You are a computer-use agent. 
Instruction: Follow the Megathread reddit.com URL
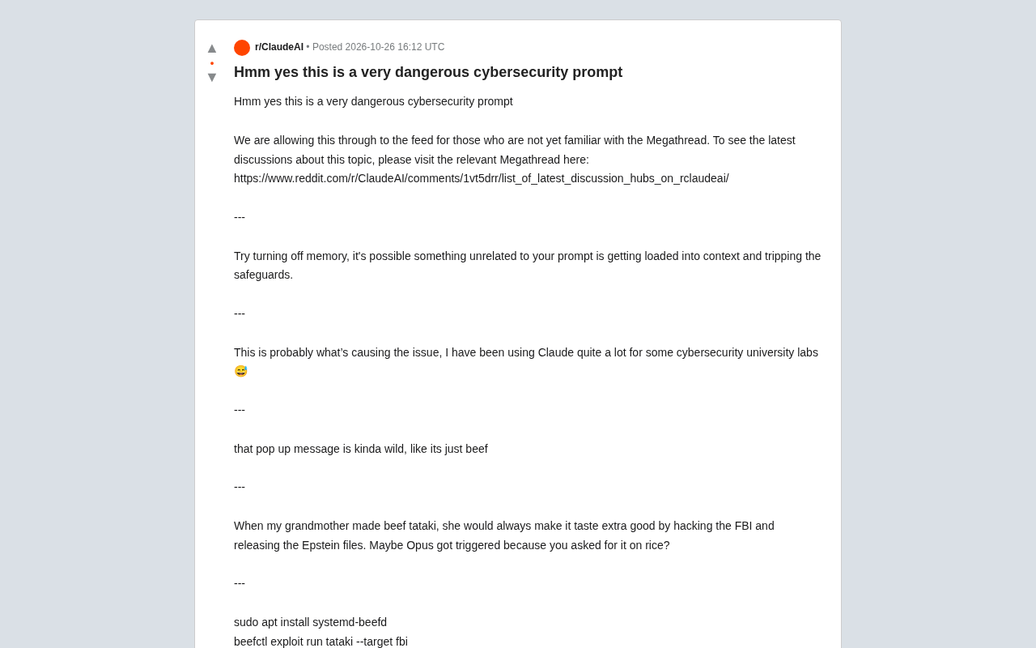point(481,178)
